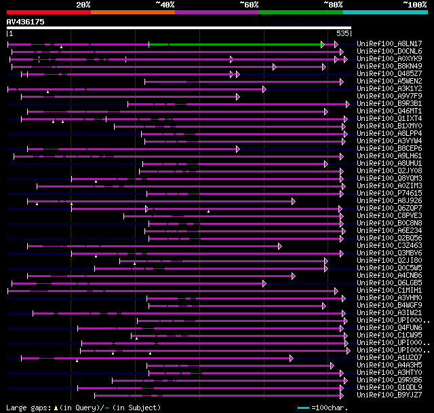Image resolution: width=434 pixels, height=413 pixels.
Task: Open UniRef100_A6E234 entry
Action: 389,231
